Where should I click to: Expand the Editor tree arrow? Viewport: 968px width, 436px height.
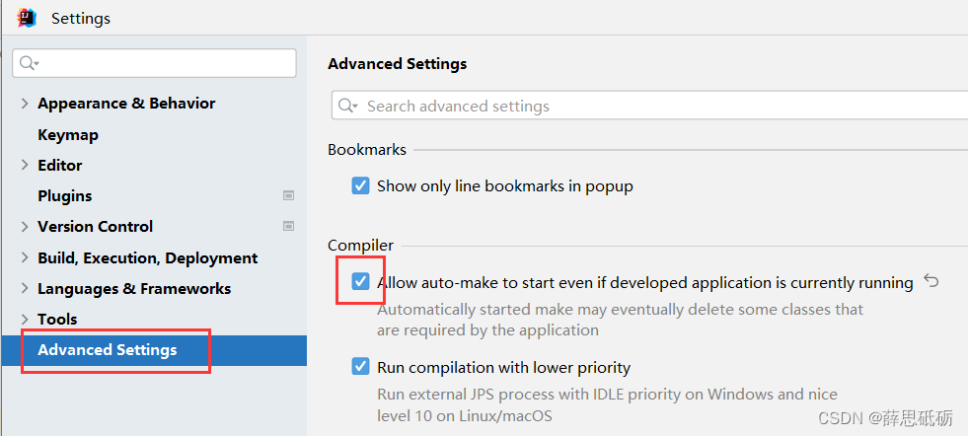pyautogui.click(x=25, y=165)
